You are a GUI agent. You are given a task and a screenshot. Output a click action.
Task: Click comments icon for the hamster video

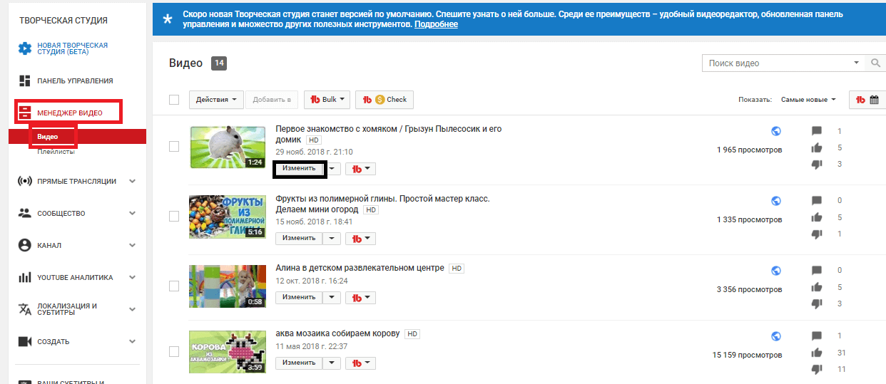coord(817,131)
